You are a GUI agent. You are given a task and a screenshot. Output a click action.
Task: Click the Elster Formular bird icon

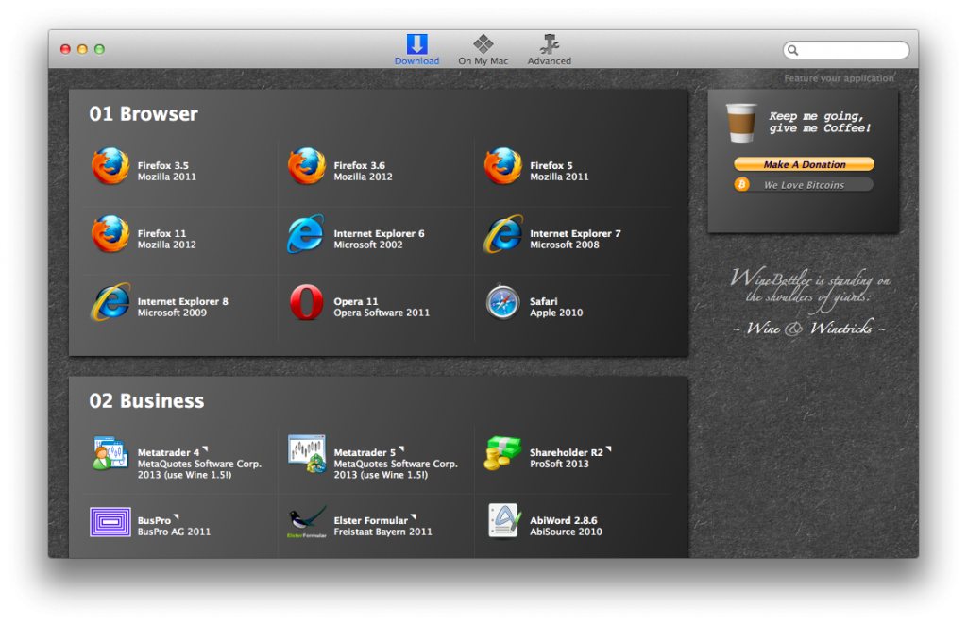pos(306,522)
